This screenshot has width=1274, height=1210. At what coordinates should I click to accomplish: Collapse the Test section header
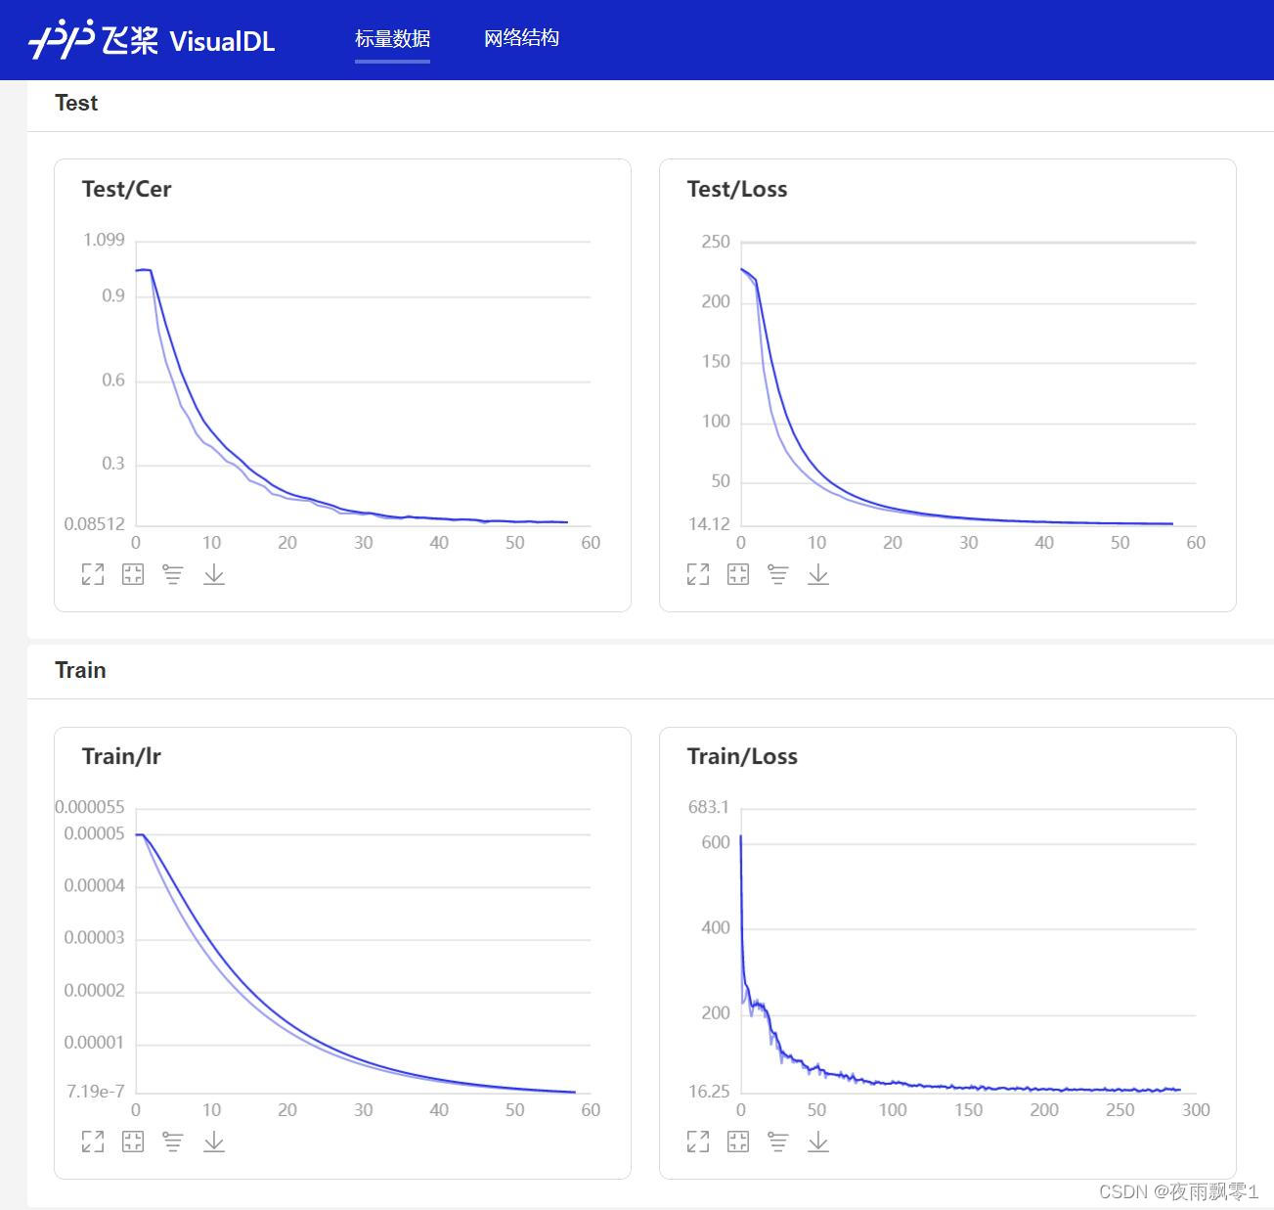[x=76, y=104]
